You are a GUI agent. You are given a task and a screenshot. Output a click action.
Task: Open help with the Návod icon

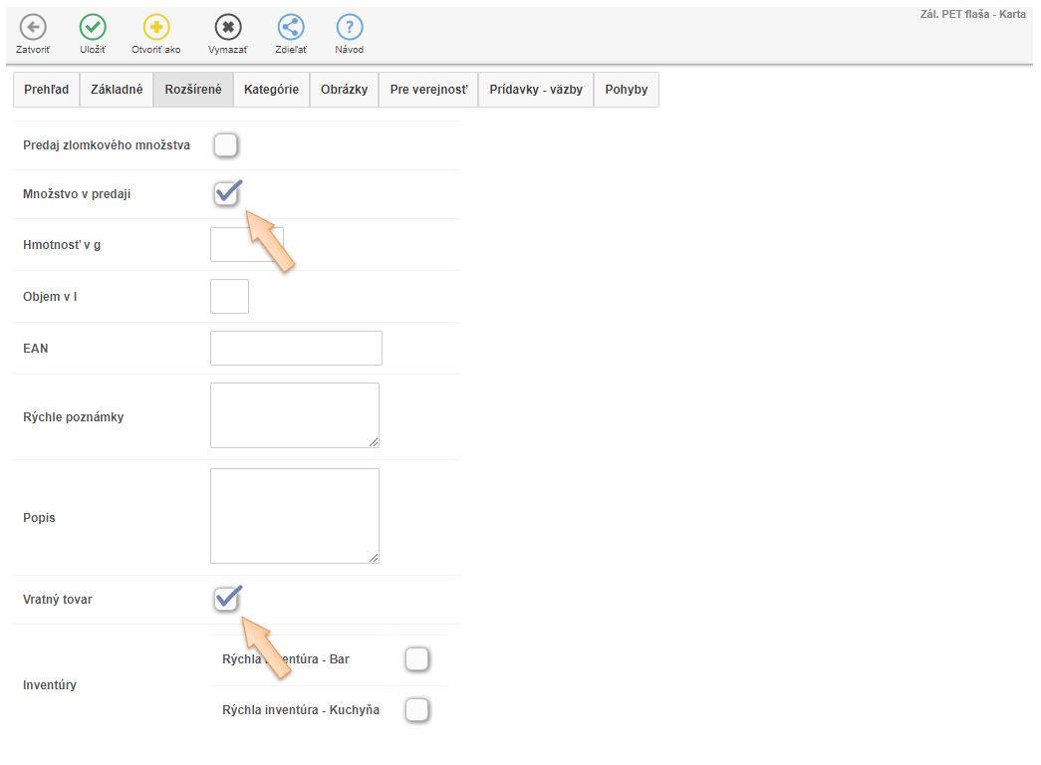coord(349,28)
